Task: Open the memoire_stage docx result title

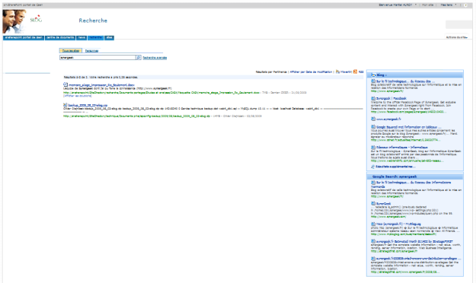Action: coord(101,85)
